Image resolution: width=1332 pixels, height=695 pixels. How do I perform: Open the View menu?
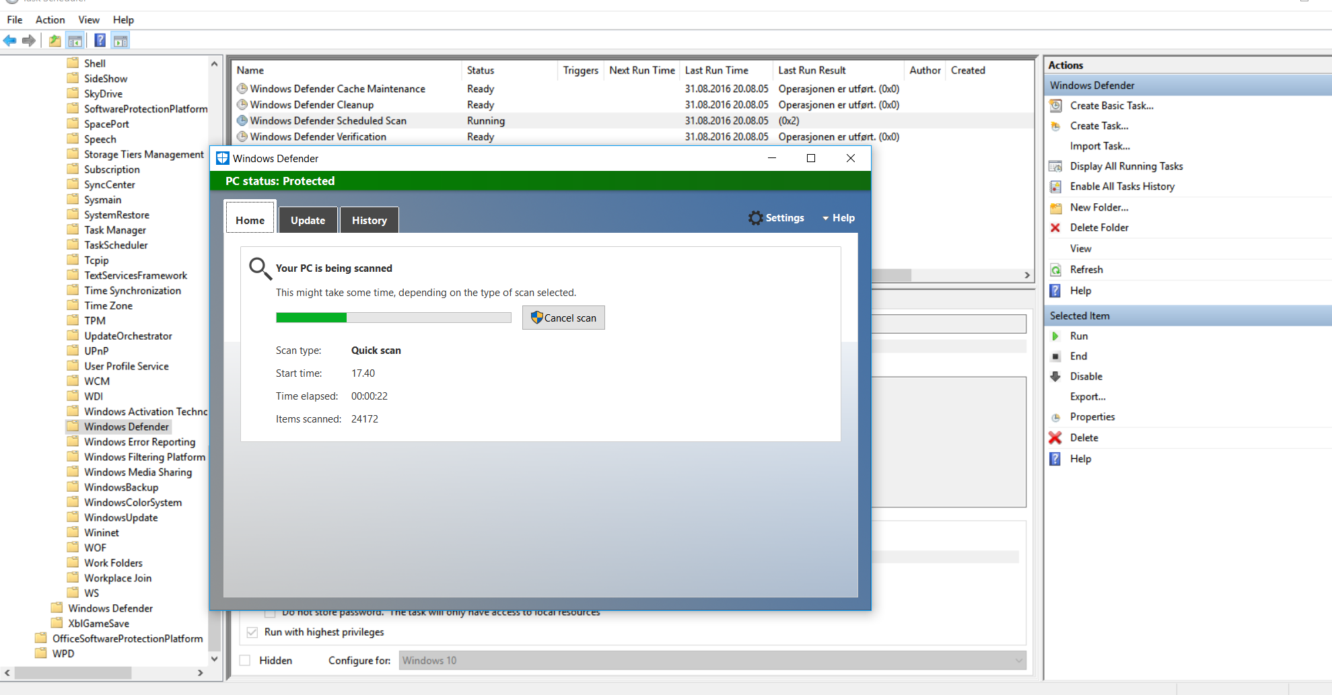click(89, 20)
